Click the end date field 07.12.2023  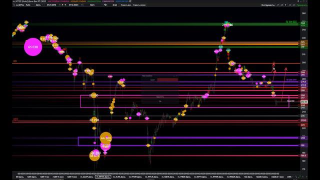[x=74, y=5]
